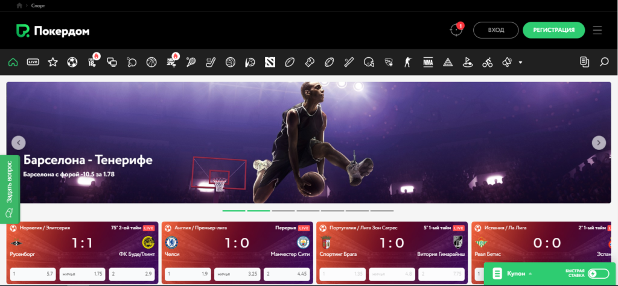
Task: Bet on Манчестер Сити at 4.45
Action: [287, 274]
